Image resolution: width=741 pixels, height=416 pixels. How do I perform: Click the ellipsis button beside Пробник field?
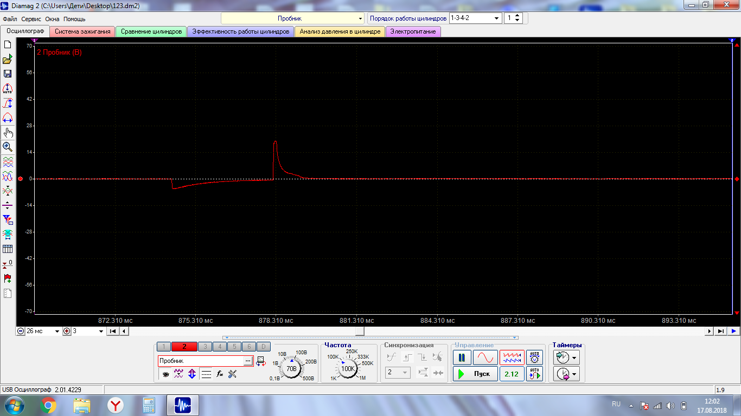pos(248,361)
